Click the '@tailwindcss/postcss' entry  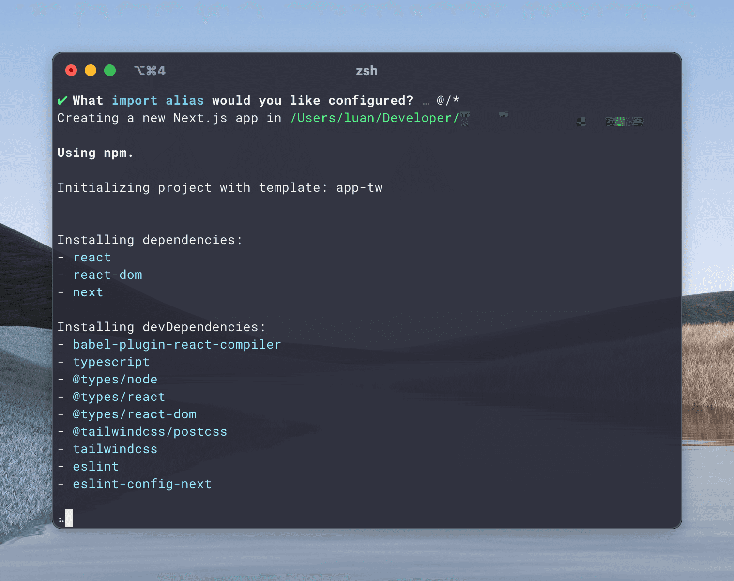click(150, 432)
